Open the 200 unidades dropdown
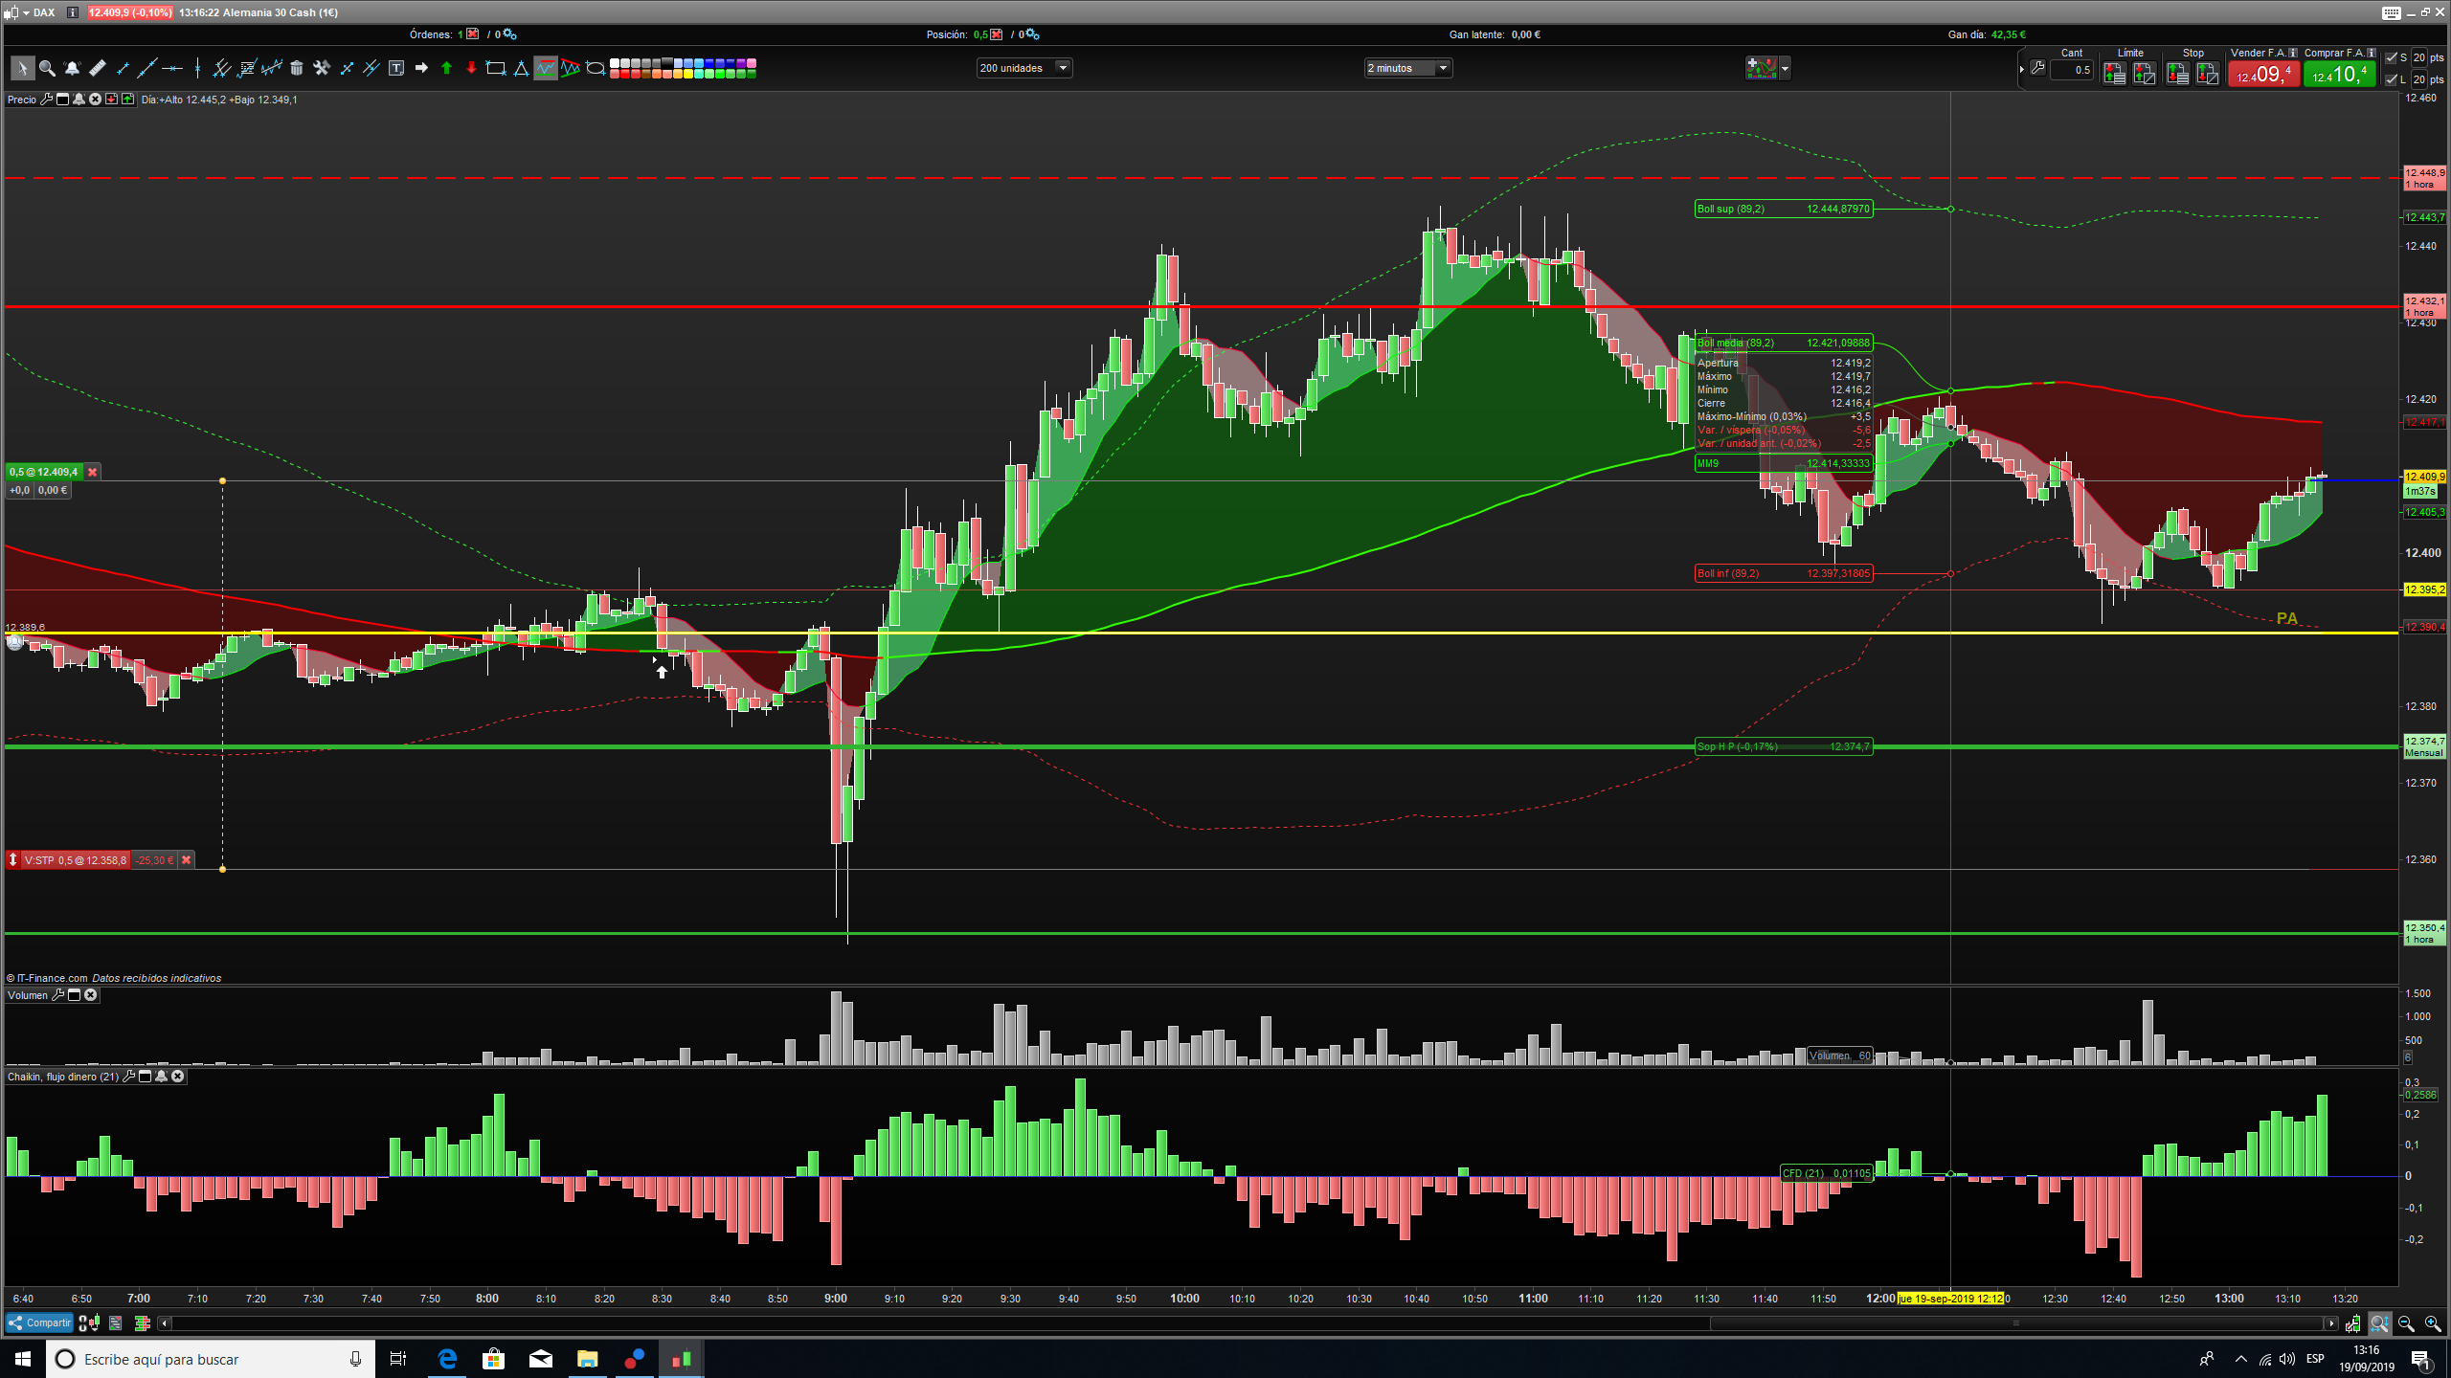The width and height of the screenshot is (2451, 1378). (1062, 68)
